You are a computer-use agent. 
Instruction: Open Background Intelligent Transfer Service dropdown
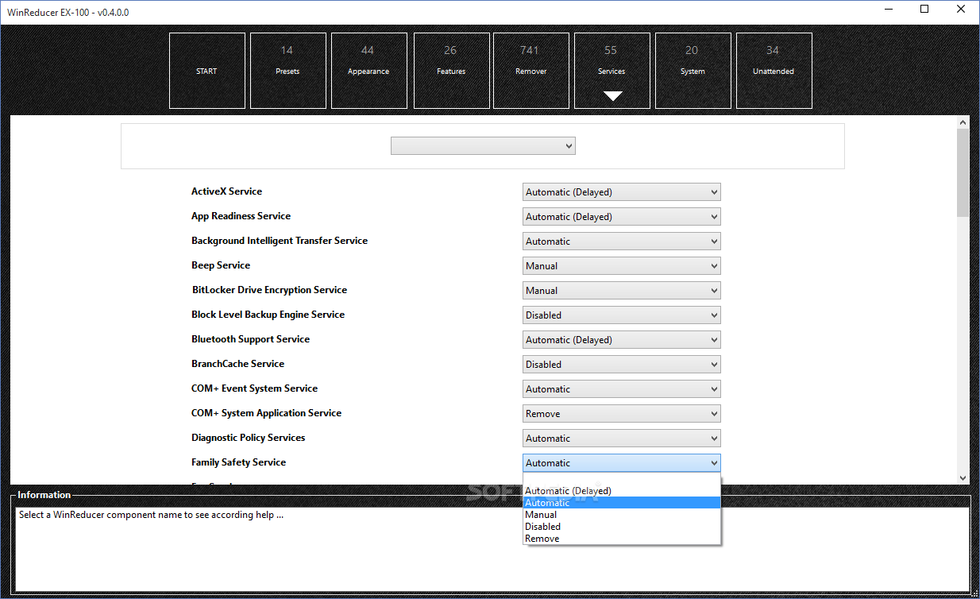pos(622,242)
